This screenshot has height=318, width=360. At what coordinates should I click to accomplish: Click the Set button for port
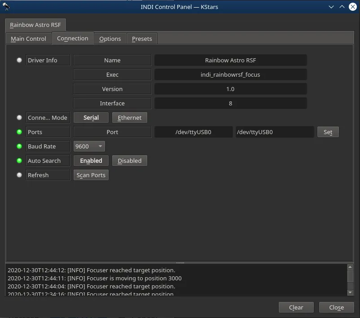[328, 132]
